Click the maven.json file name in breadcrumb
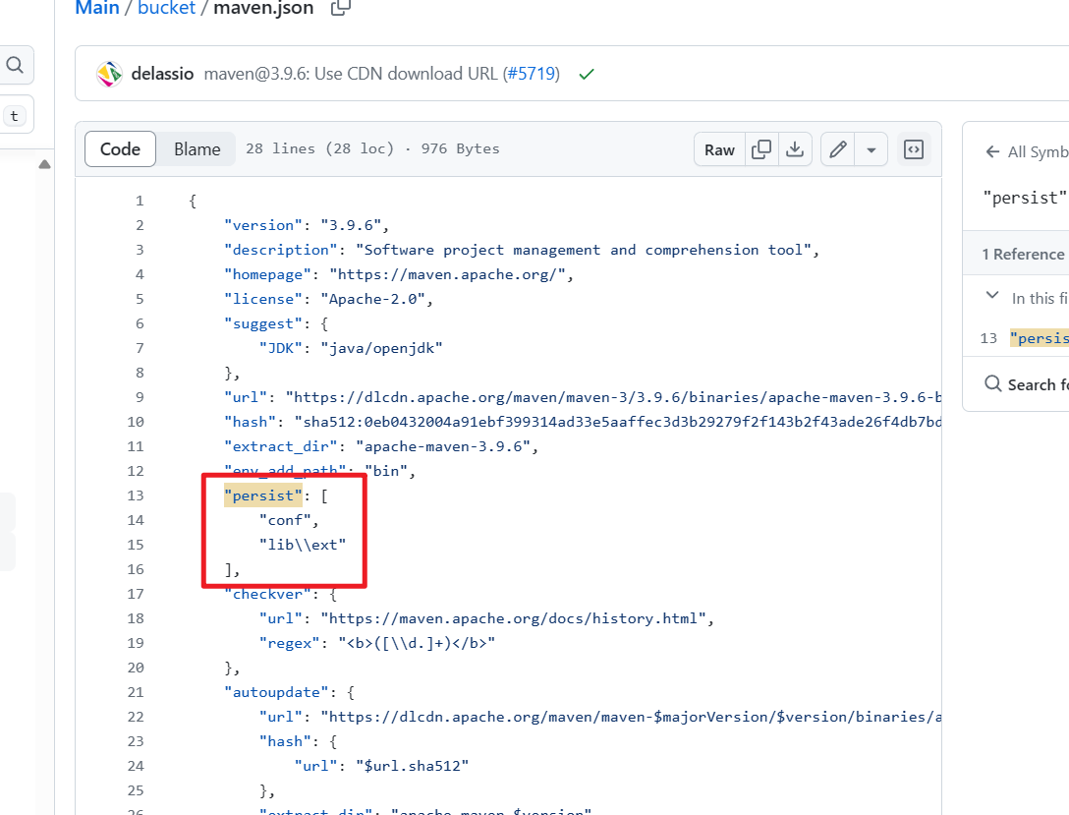 (x=263, y=8)
